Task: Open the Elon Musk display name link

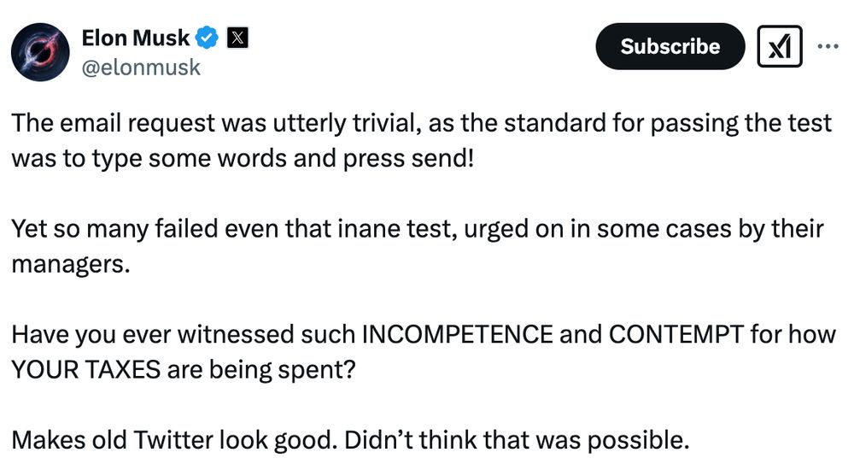Action: coord(136,38)
